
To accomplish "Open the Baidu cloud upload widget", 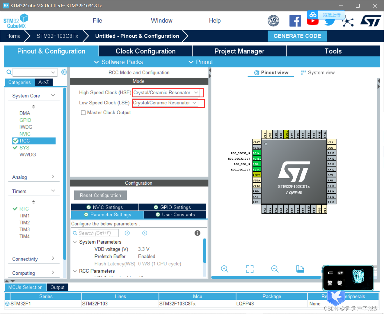I will pyautogui.click(x=326, y=15).
